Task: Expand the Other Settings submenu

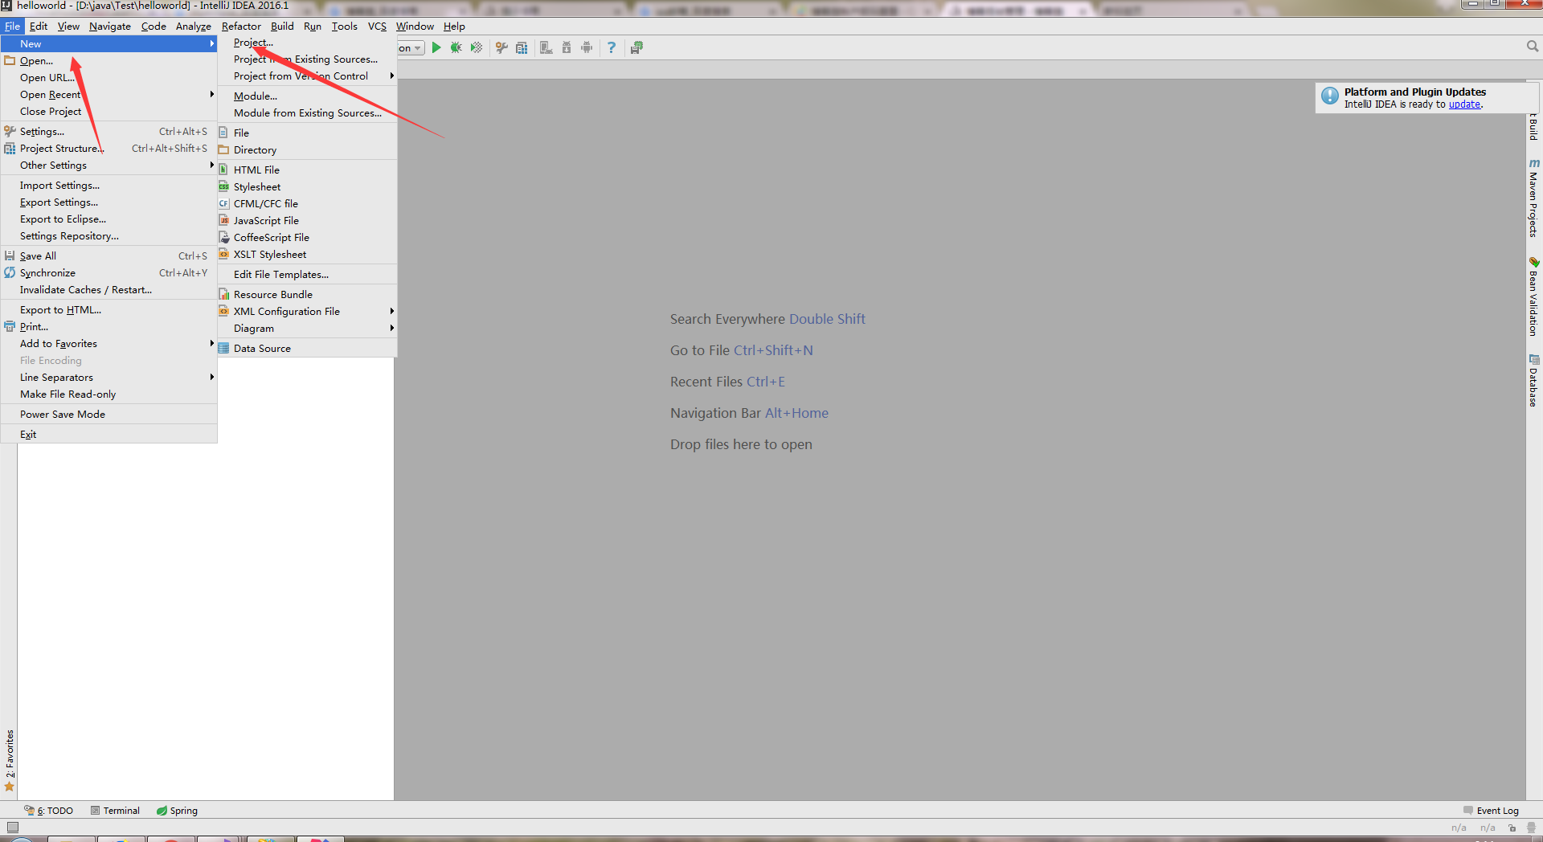Action: pyautogui.click(x=109, y=166)
